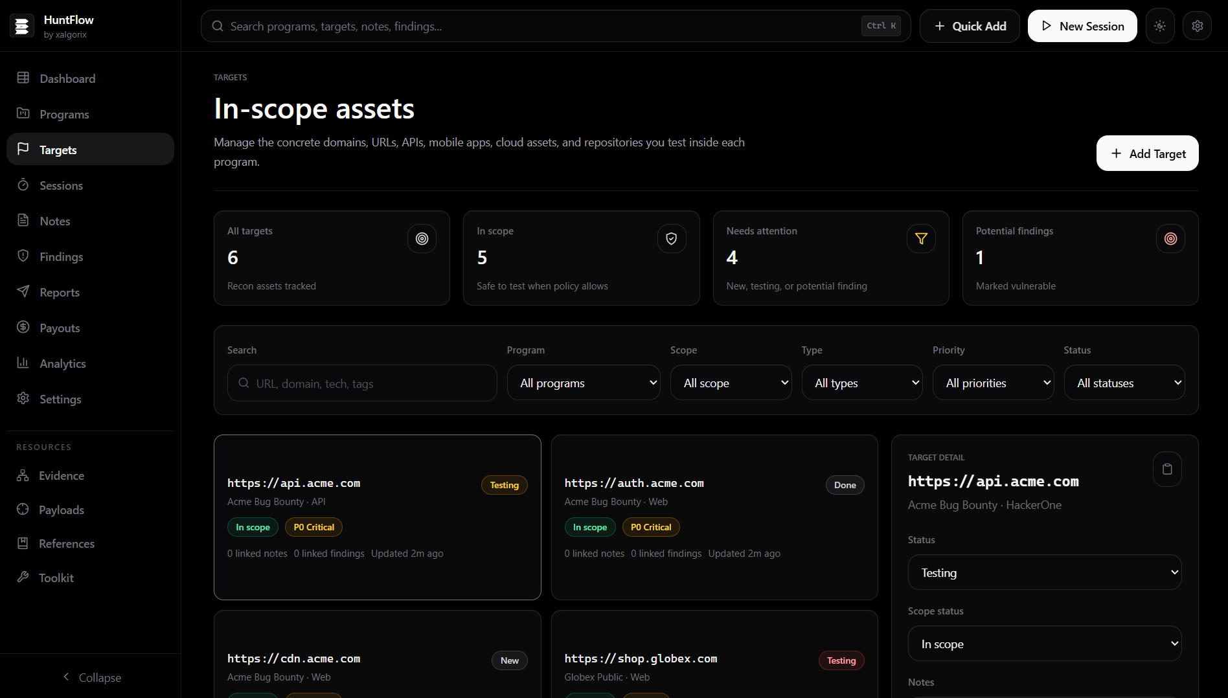Click the 'All targets' stat card
The image size is (1228, 698).
pos(332,258)
